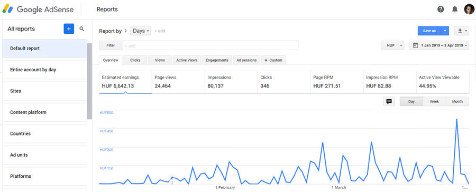
Task: Click the HUF150 axis label
Action: pyautogui.click(x=106, y=168)
